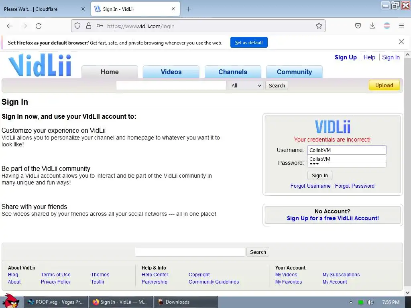Go back with the browser back arrow
411x308 pixels.
(x=10, y=26)
